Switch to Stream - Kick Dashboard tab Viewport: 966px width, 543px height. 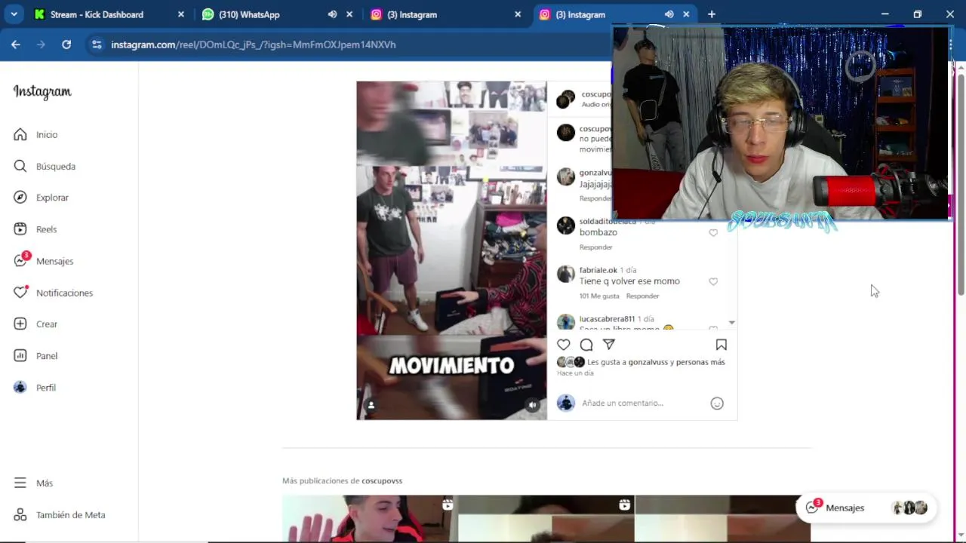[97, 14]
